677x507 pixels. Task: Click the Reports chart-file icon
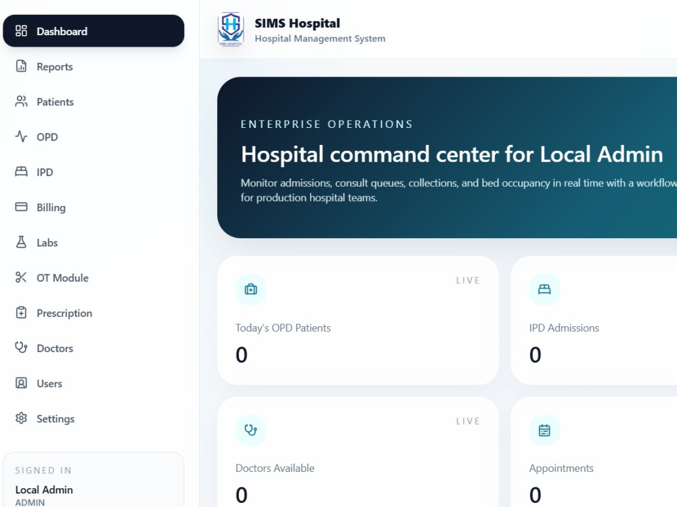pos(21,66)
